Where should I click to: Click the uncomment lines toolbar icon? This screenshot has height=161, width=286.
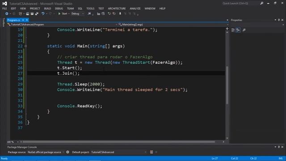(114, 14)
